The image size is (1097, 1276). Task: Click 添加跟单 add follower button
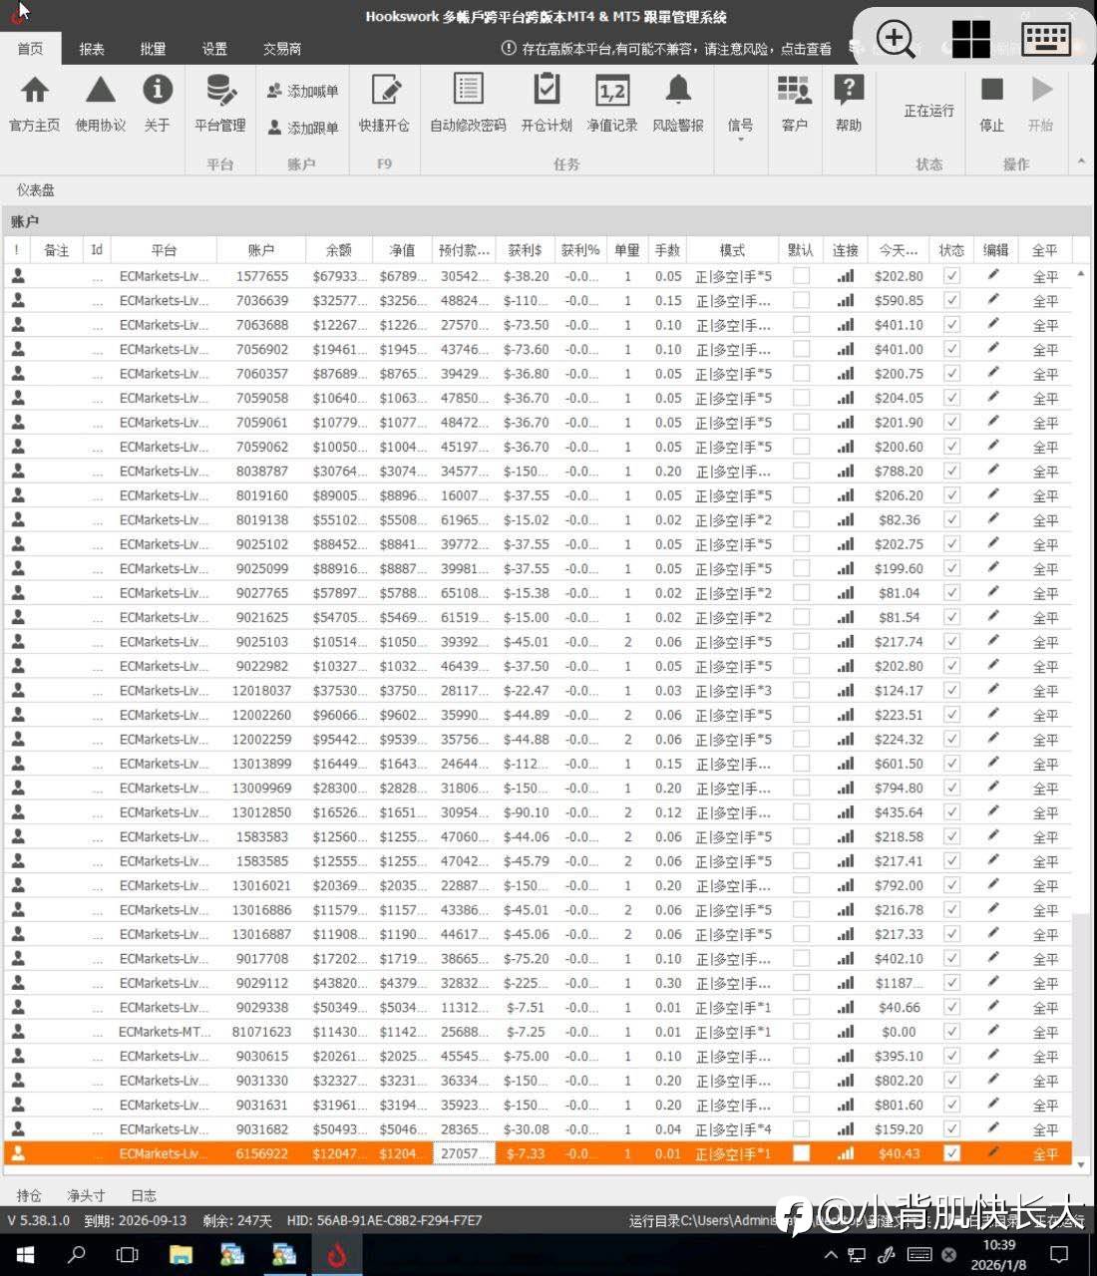[303, 128]
